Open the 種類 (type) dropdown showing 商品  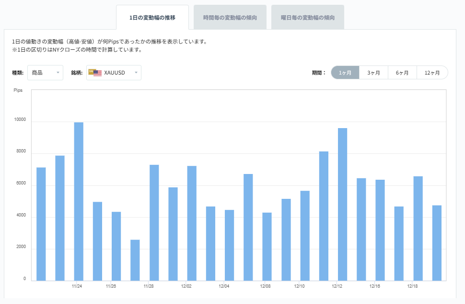46,72
